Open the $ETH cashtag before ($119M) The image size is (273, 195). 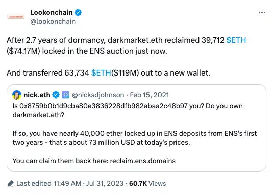(101, 73)
